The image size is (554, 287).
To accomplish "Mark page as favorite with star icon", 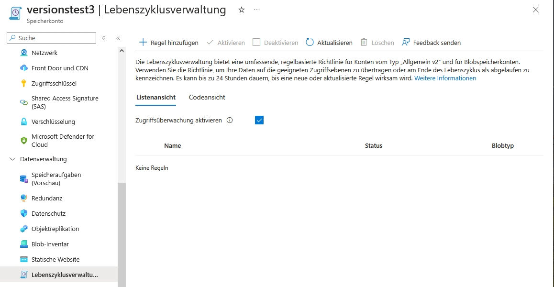I will coord(242,10).
